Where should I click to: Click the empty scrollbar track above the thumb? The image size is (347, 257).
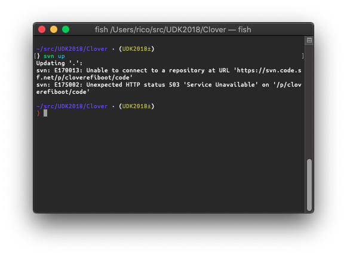(x=309, y=102)
